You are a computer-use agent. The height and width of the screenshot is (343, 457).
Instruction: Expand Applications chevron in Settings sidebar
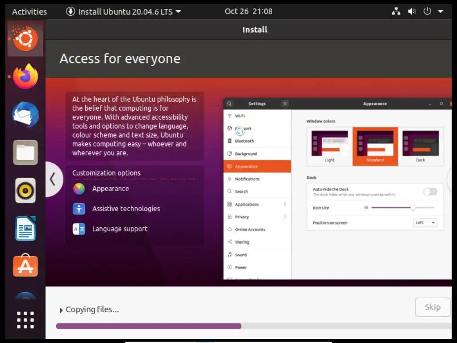pyautogui.click(x=285, y=204)
